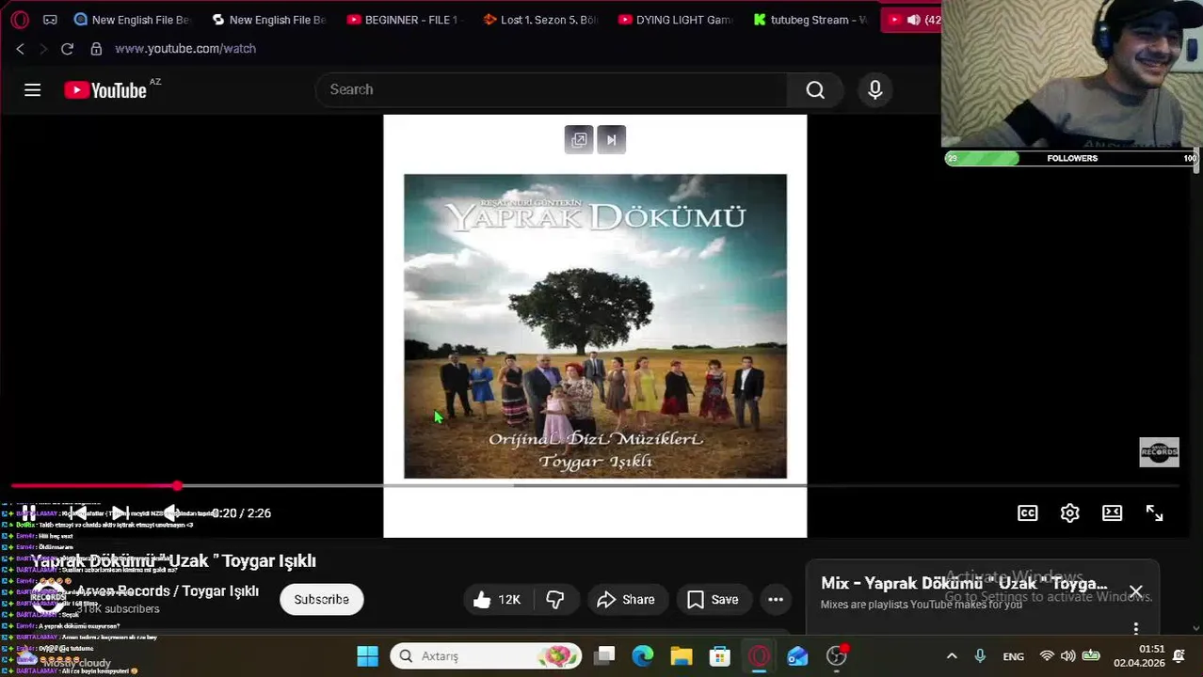This screenshot has width=1203, height=677.
Task: Mute the video with the volume icon
Action: coord(170,512)
